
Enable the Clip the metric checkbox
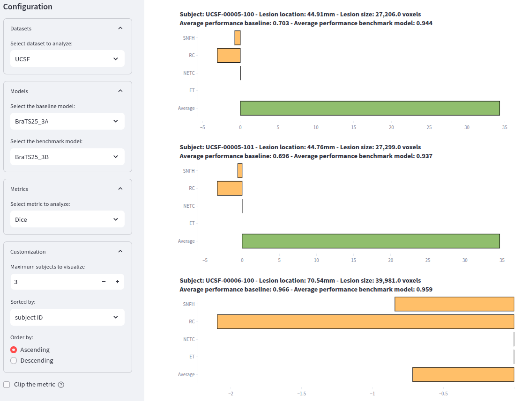pyautogui.click(x=7, y=384)
